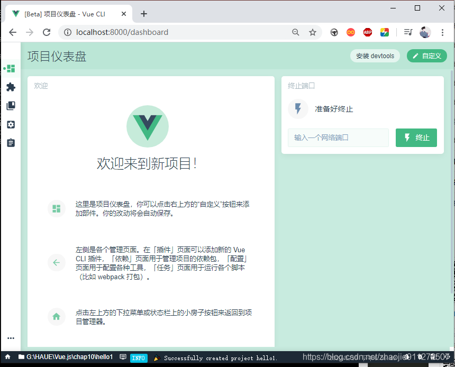The image size is (455, 367).
Task: Click the 终止端口 widget title
Action: tap(301, 86)
